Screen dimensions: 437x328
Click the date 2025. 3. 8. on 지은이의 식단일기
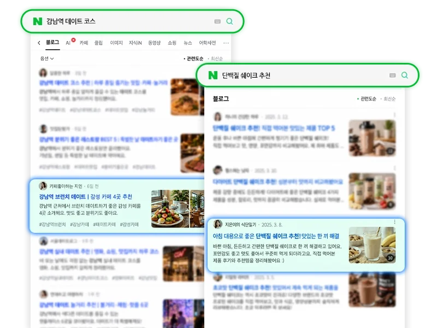[271, 225]
